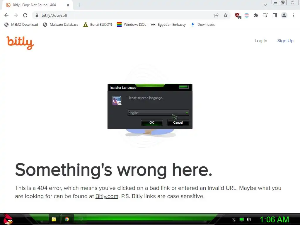The width and height of the screenshot is (300, 225).
Task: Open Chrome three-dot menu
Action: click(x=294, y=15)
